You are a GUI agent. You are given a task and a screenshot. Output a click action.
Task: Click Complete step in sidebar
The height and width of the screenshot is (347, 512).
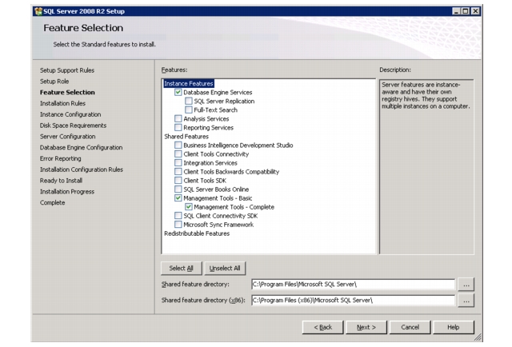[x=52, y=203]
